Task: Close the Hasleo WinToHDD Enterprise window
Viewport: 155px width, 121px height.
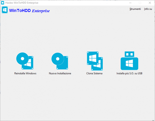Action: pos(150,3)
